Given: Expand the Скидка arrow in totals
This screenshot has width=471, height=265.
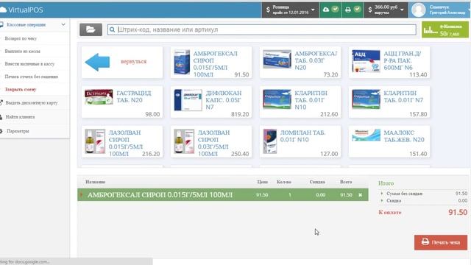Looking at the screenshot, I should pyautogui.click(x=382, y=200).
